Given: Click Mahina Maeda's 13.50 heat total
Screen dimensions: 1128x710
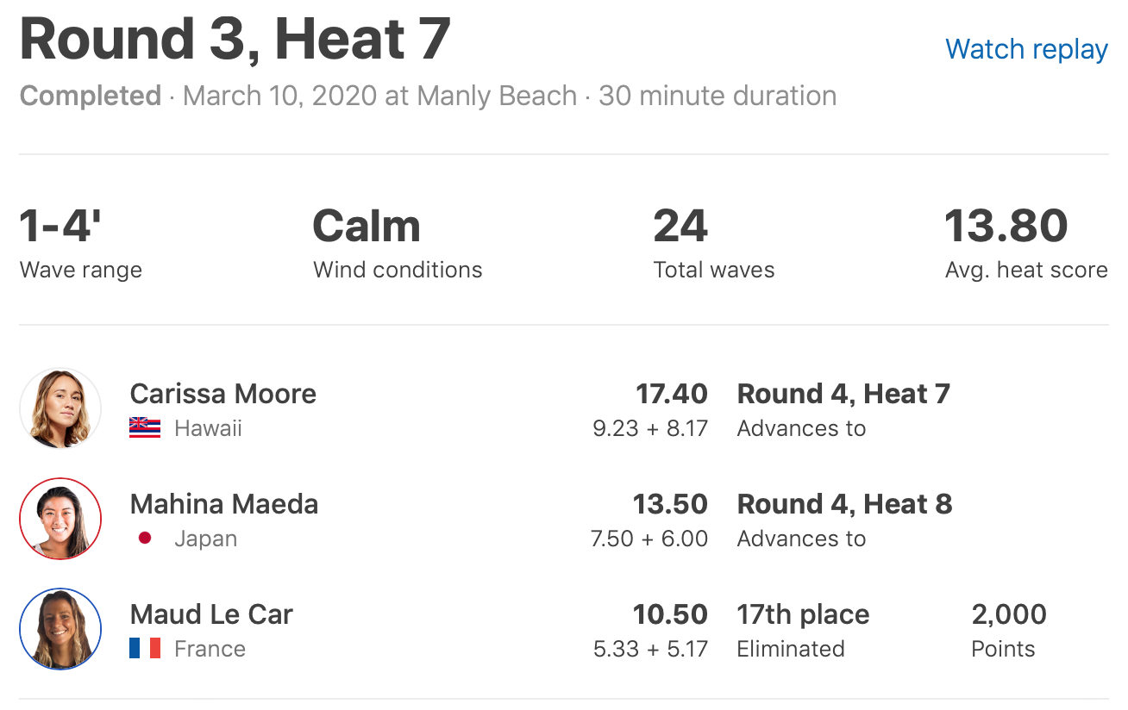Looking at the screenshot, I should tap(670, 504).
